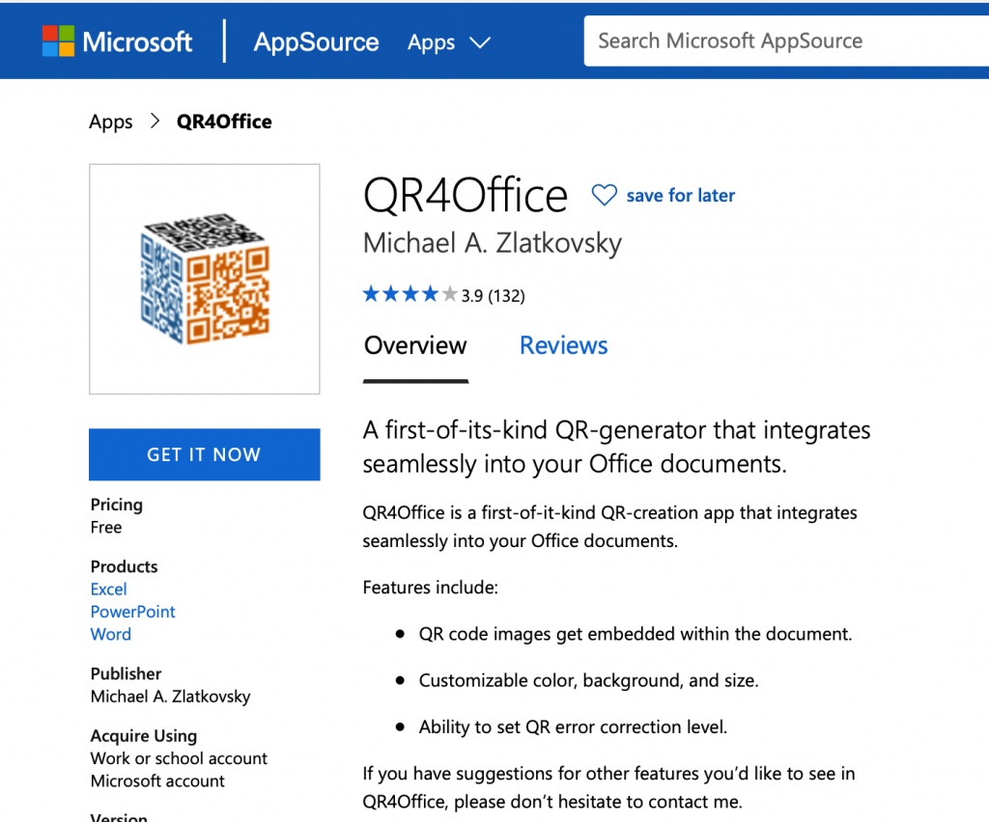
Task: Click the QR4Office breadcrumb item
Action: (x=224, y=122)
